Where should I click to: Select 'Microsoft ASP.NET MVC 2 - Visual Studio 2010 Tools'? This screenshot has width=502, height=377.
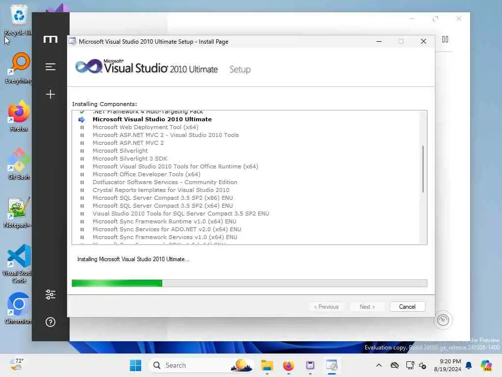pos(246,135)
